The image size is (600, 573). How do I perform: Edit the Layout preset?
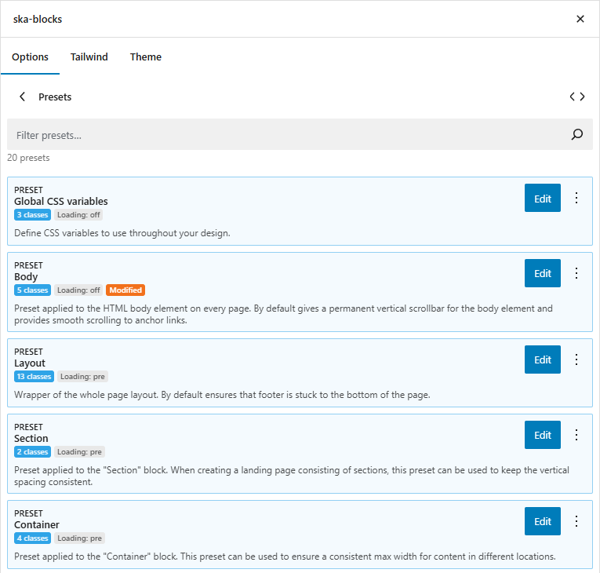543,360
